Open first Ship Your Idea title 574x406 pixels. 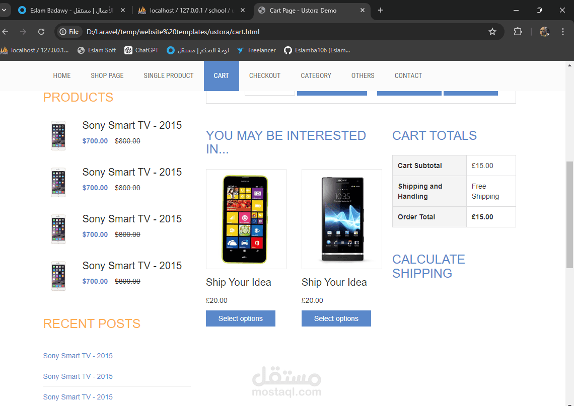(x=238, y=282)
